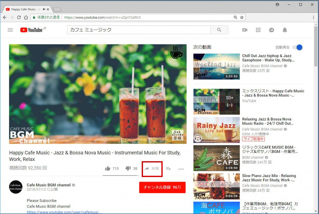Click the 2018/07/12 に公開 publish date
The width and height of the screenshot is (319, 214).
42,189
